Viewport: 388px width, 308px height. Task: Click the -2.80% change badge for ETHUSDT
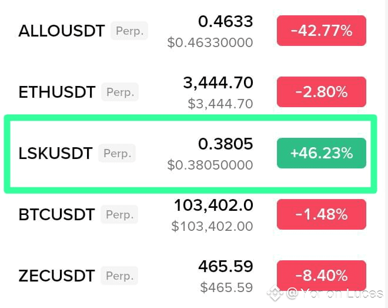point(321,92)
